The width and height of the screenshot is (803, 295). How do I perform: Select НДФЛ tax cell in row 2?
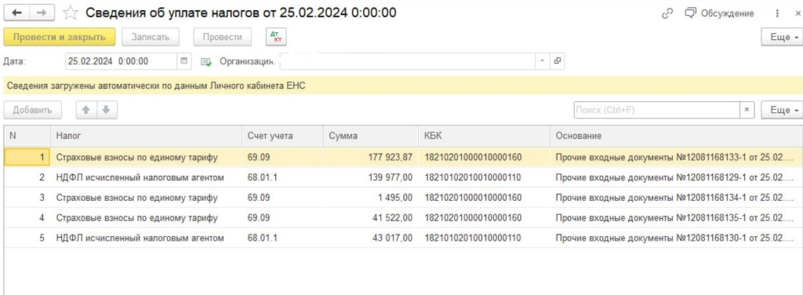[146, 177]
